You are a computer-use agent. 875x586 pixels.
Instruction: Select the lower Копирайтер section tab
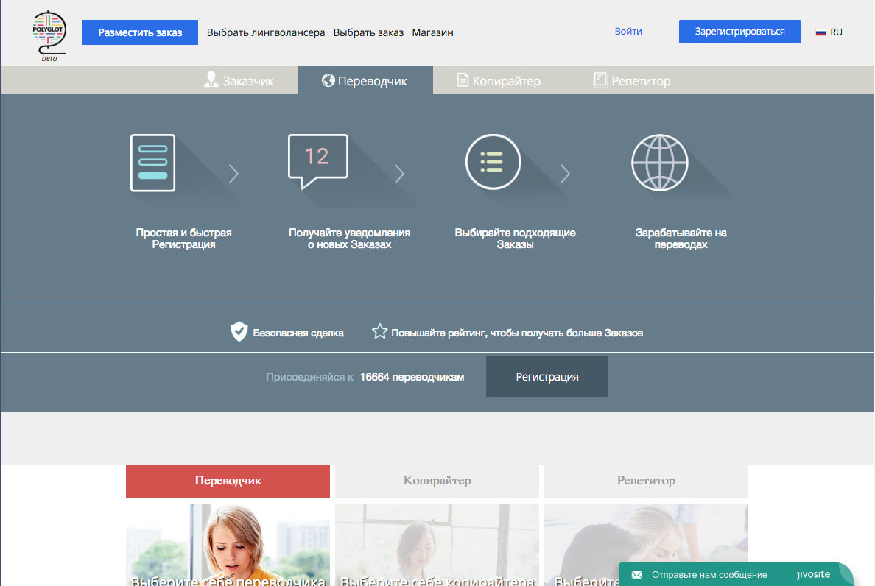[x=437, y=481]
